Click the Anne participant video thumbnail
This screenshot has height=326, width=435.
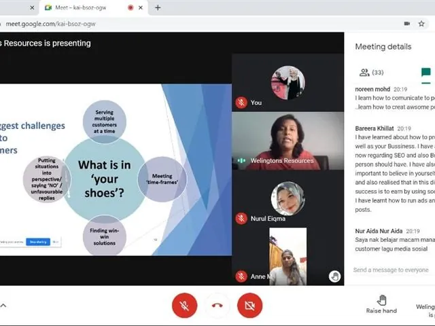point(288,257)
